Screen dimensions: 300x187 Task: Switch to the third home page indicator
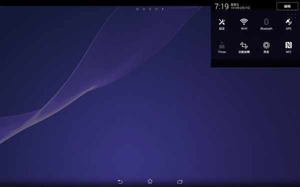(150, 9)
